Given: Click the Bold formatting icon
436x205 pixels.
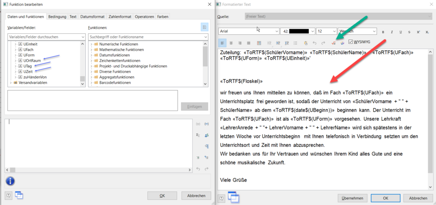Looking at the screenshot, I should pyautogui.click(x=383, y=32).
